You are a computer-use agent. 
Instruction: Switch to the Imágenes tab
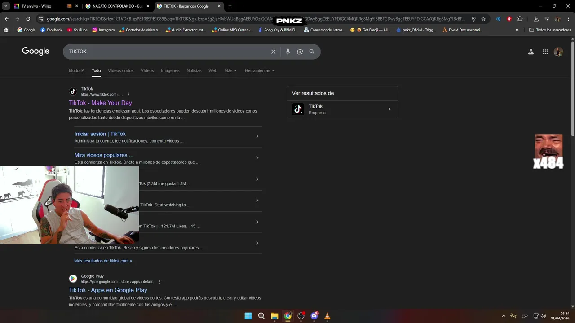click(x=170, y=70)
